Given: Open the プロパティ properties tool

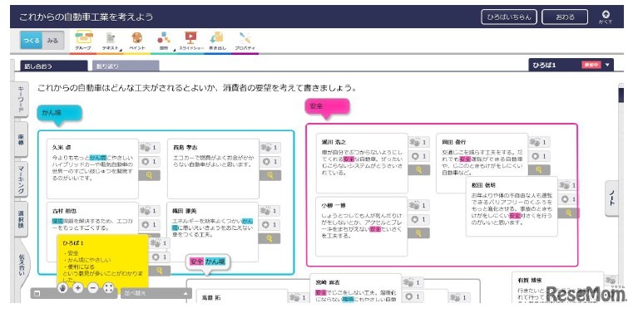Looking at the screenshot, I should tap(245, 41).
